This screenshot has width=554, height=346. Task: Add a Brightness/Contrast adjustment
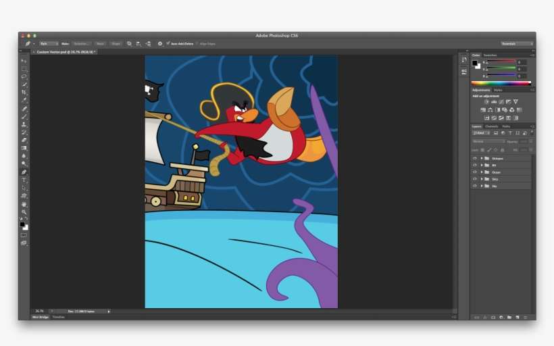(486, 102)
